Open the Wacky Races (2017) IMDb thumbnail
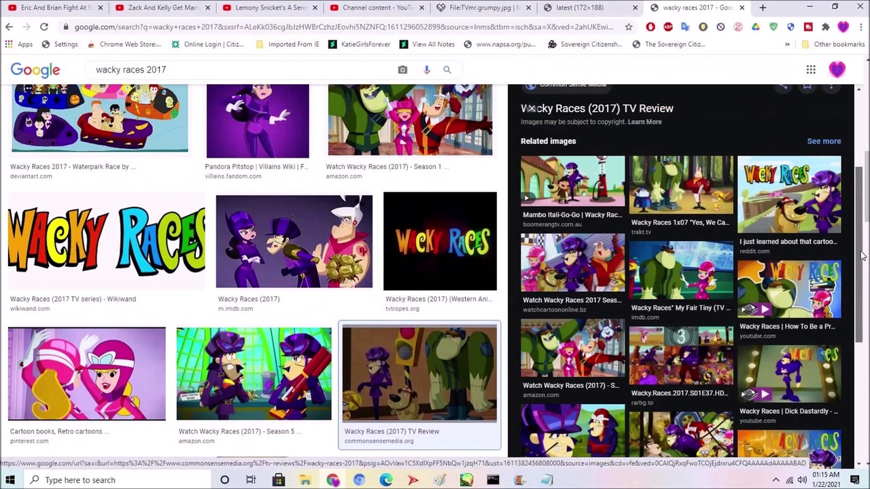The width and height of the screenshot is (870, 489). tap(294, 241)
